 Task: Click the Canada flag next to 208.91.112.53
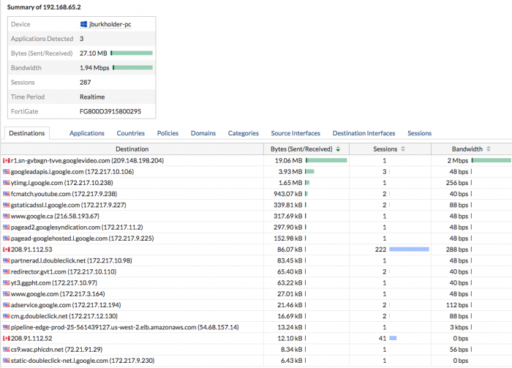pos(6,249)
